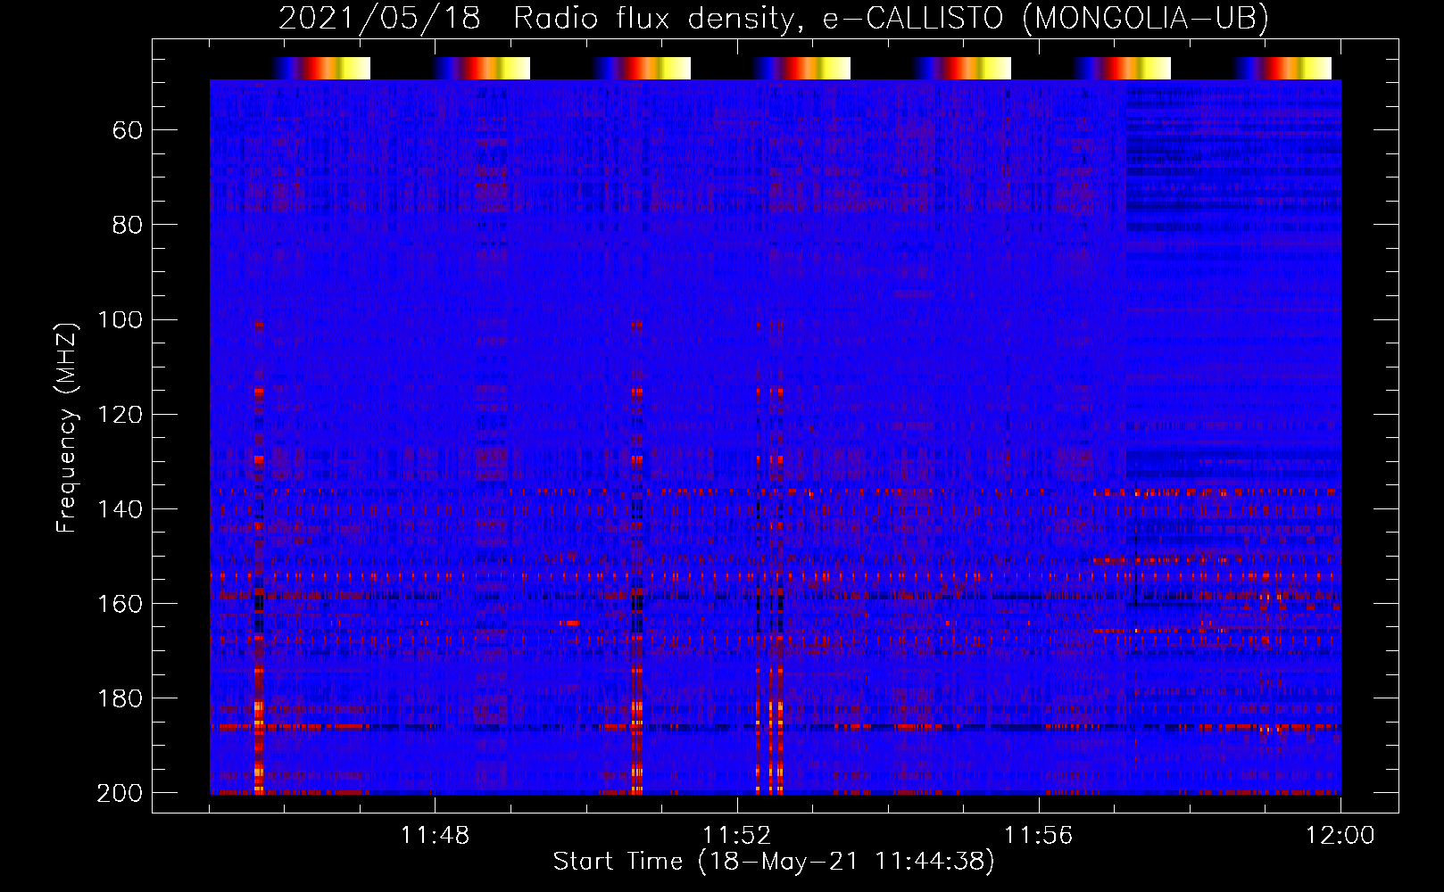Screen dimensions: 1444x892
Task: Click the 'Frequency (MHZ)' axis label
Action: [x=67, y=427]
